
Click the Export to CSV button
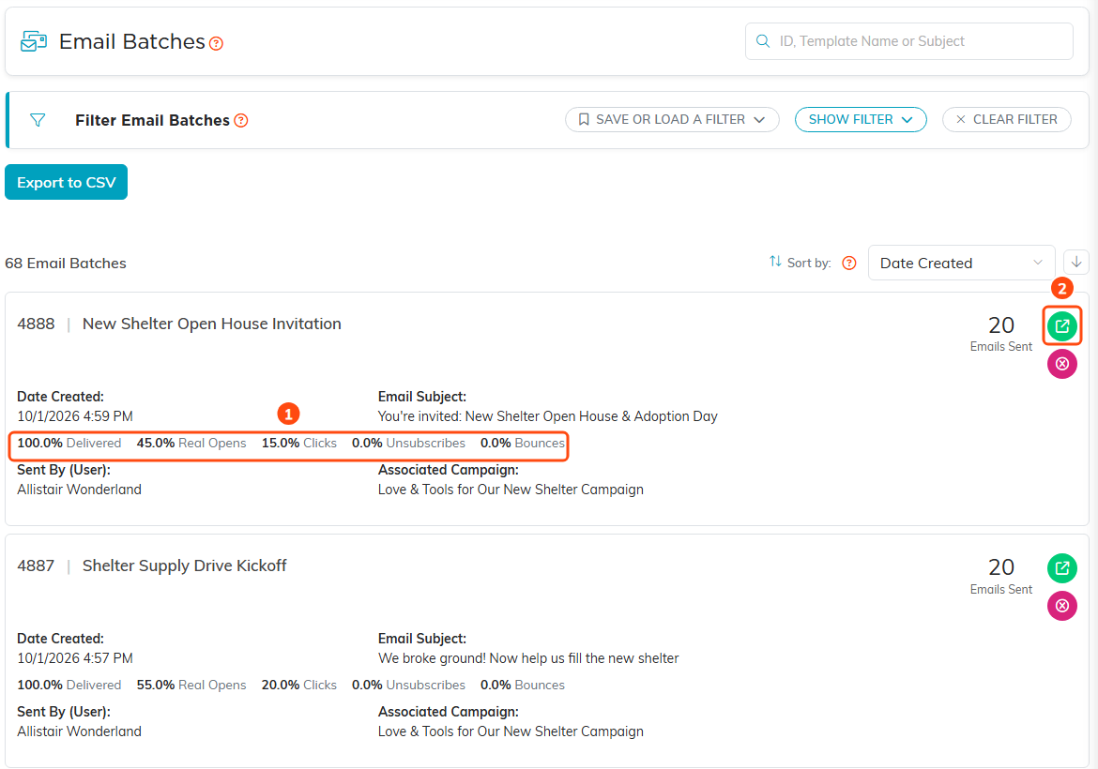[67, 182]
